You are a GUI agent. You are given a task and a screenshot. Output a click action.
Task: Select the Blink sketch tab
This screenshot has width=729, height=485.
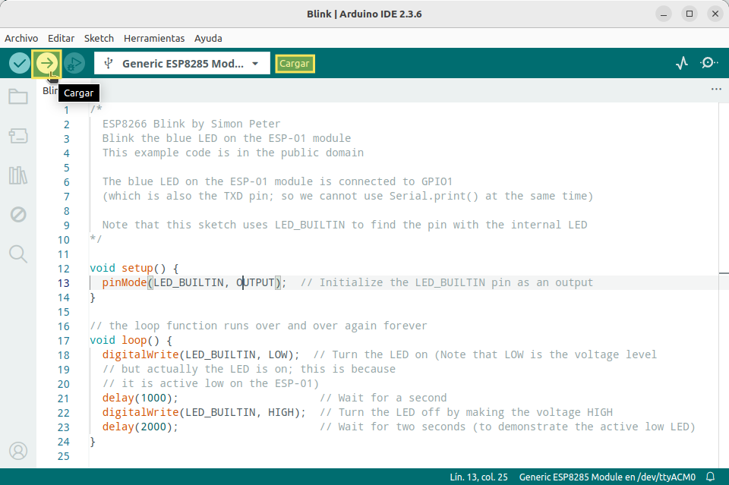click(x=50, y=90)
